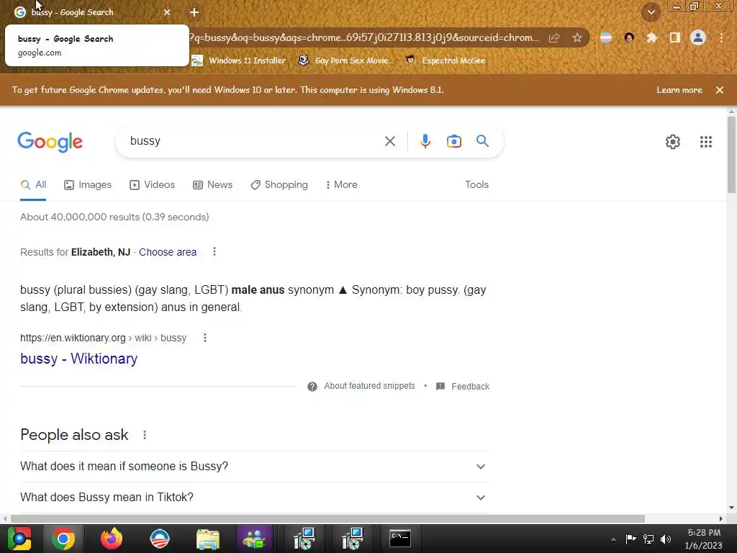737x553 pixels.
Task: Open the Espectral McGee bookmark
Action: pyautogui.click(x=445, y=60)
